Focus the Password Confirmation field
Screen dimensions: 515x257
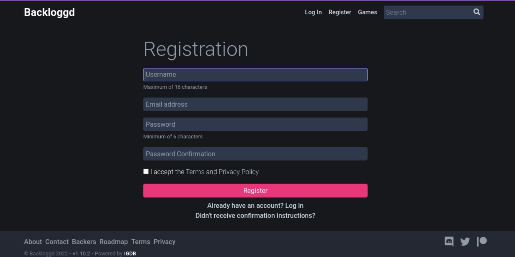pyautogui.click(x=255, y=154)
